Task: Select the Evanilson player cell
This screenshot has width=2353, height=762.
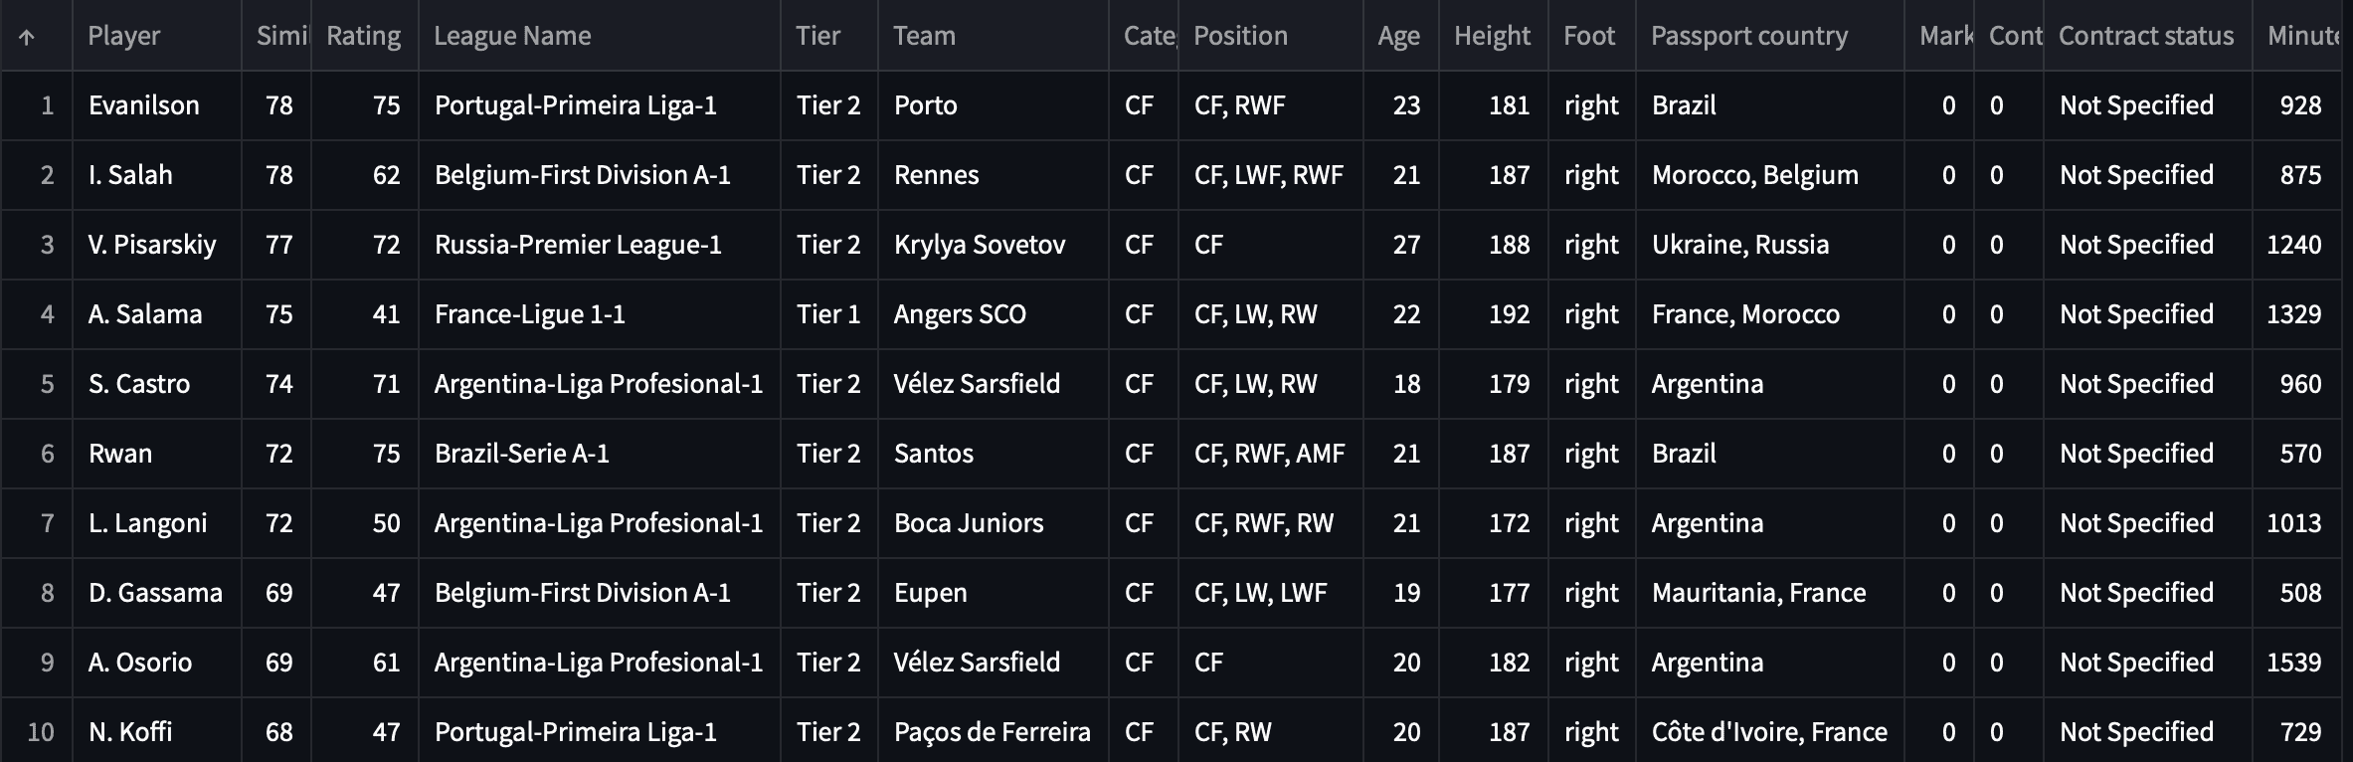Action: click(x=144, y=105)
